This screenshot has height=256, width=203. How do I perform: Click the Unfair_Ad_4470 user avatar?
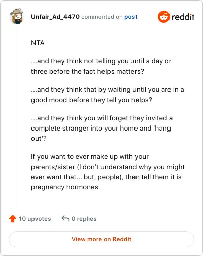coord(17,16)
